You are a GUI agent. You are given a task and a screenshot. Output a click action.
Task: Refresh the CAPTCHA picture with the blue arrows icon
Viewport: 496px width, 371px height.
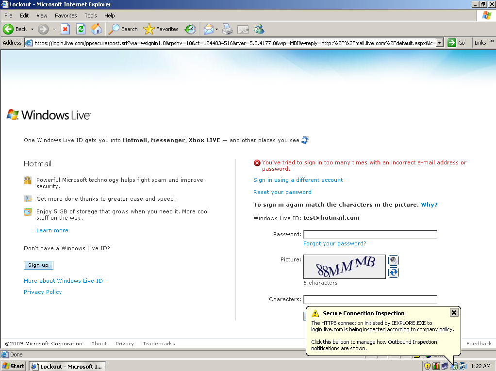coord(394,273)
